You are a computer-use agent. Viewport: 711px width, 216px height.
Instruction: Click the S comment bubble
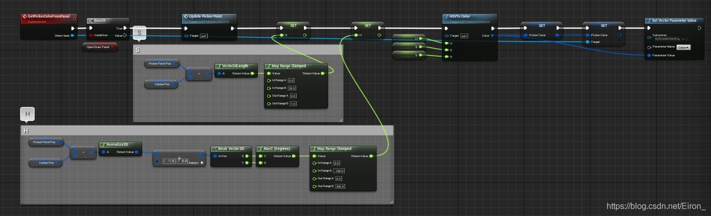(x=140, y=33)
